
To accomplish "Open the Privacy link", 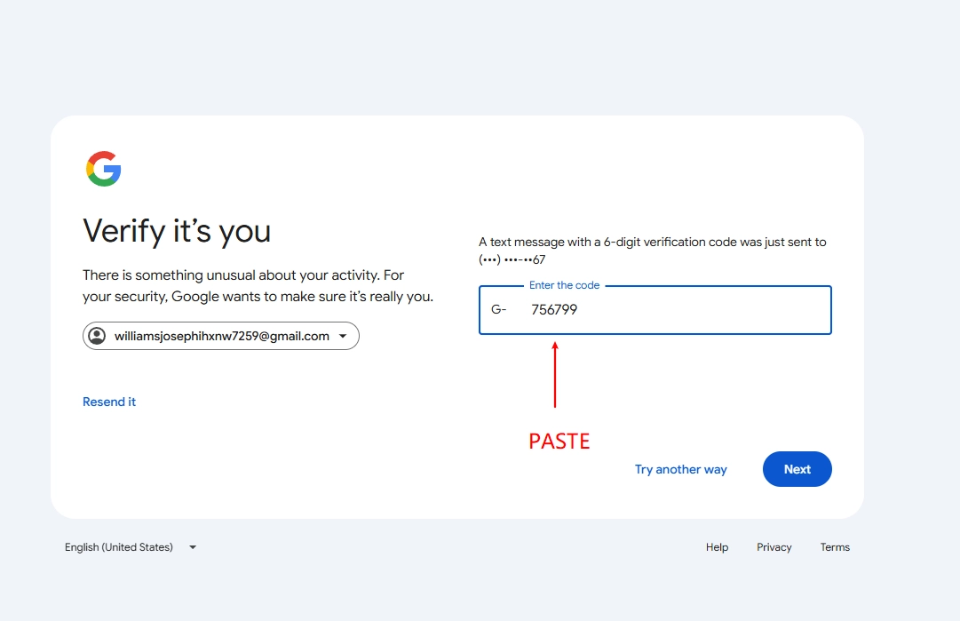I will 774,547.
